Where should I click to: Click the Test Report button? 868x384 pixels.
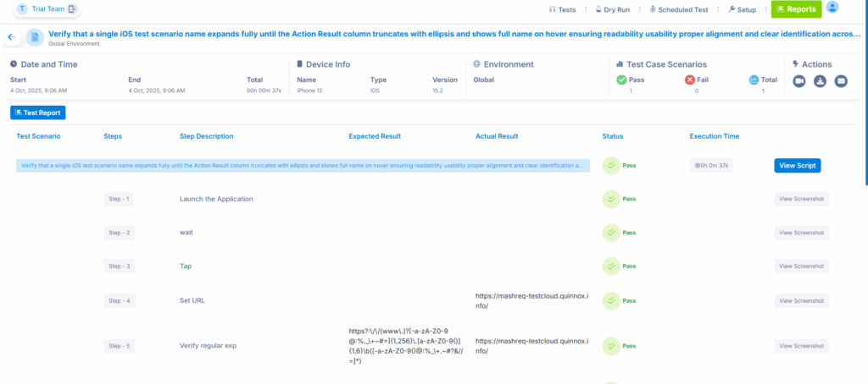(x=37, y=112)
